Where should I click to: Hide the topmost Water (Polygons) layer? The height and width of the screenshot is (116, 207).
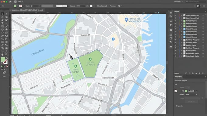point(175,29)
